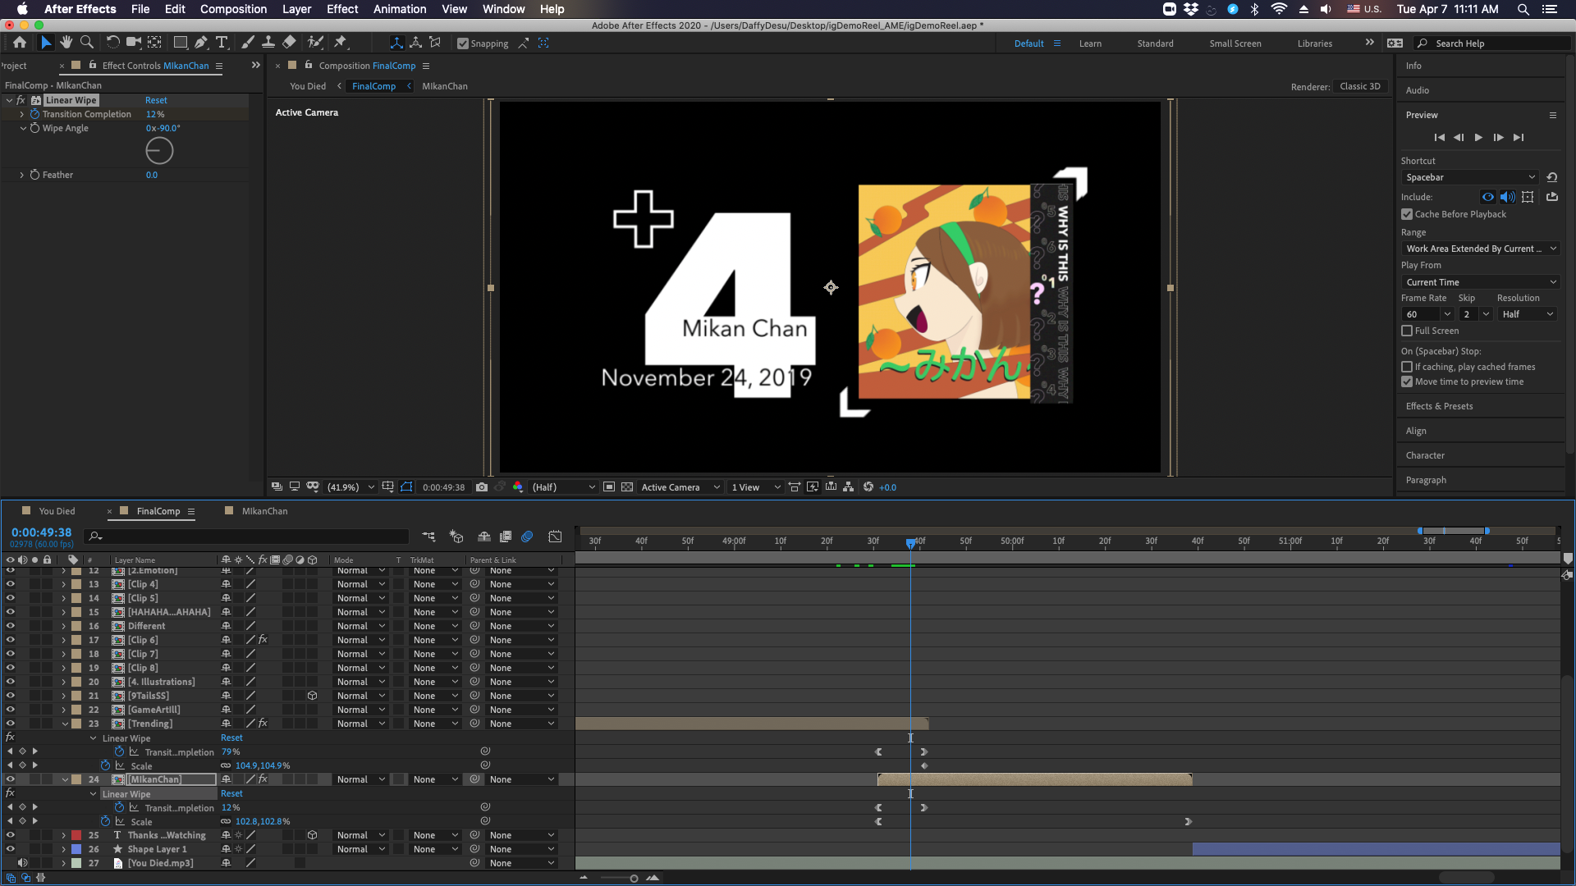Enable Motion Blur switch in timeline header

(527, 537)
